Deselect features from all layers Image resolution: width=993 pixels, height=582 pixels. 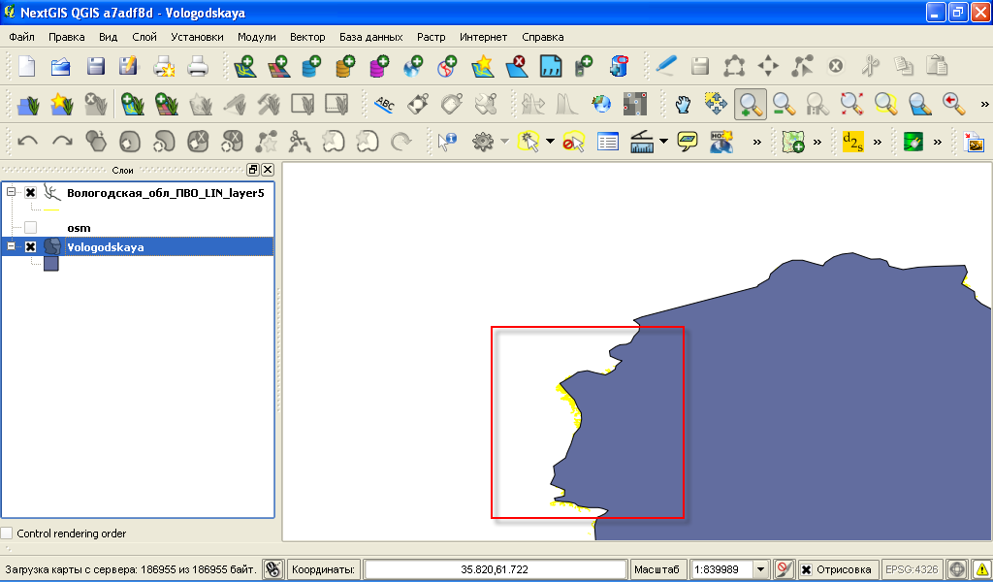pos(574,142)
